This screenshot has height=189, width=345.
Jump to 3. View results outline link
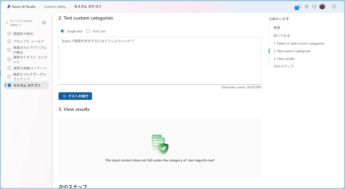tap(284, 59)
